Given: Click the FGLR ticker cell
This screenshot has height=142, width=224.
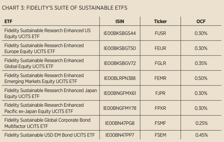Looking at the screenshot, I should (x=160, y=63).
